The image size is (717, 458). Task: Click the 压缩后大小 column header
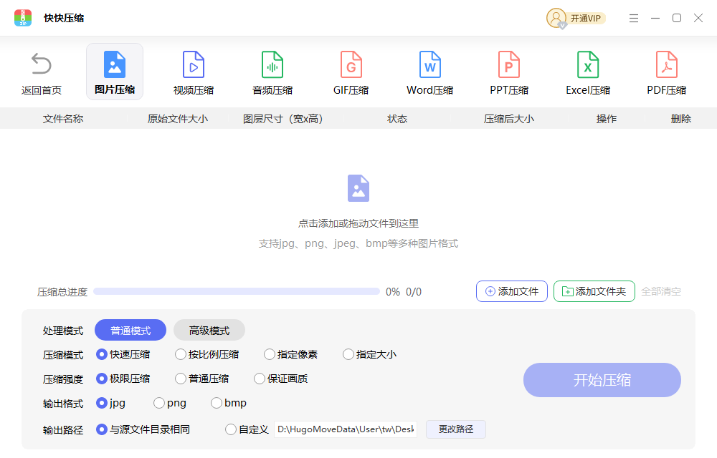509,119
